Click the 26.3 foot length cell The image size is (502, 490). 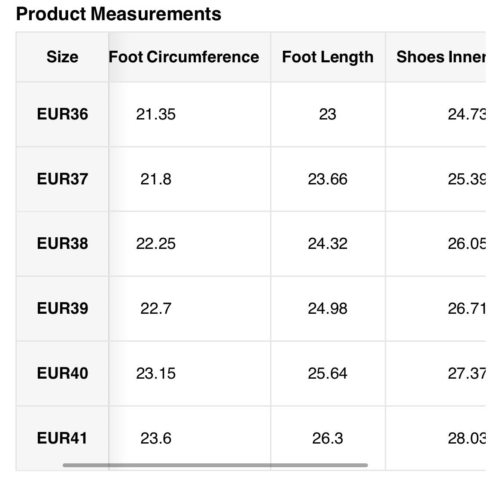tap(327, 438)
